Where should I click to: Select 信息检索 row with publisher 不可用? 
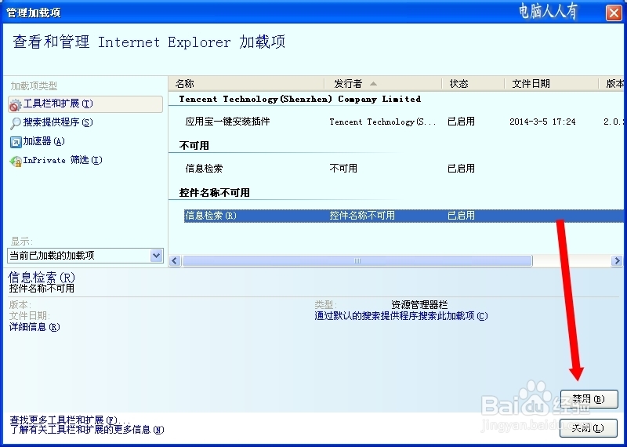coord(404,169)
